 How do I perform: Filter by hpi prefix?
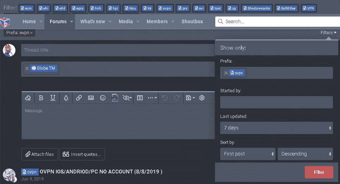coord(113,8)
